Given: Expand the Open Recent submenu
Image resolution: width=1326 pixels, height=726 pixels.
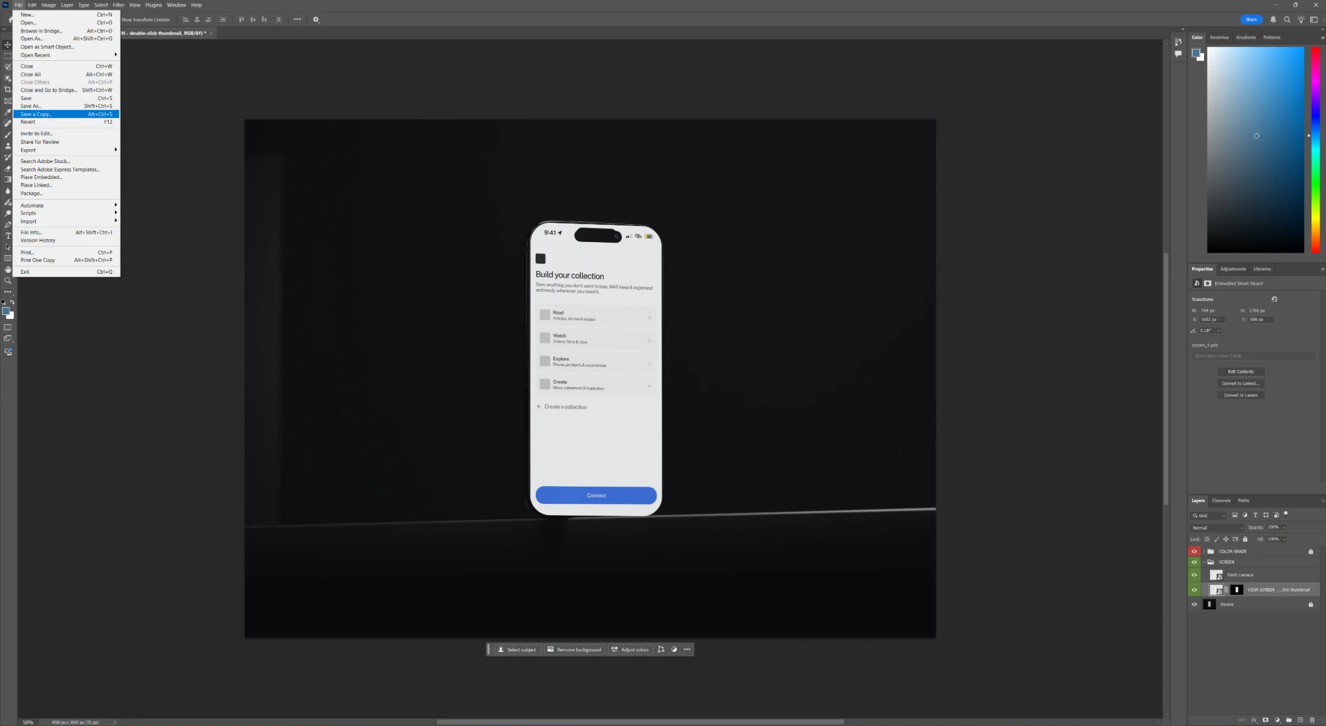Looking at the screenshot, I should 66,55.
